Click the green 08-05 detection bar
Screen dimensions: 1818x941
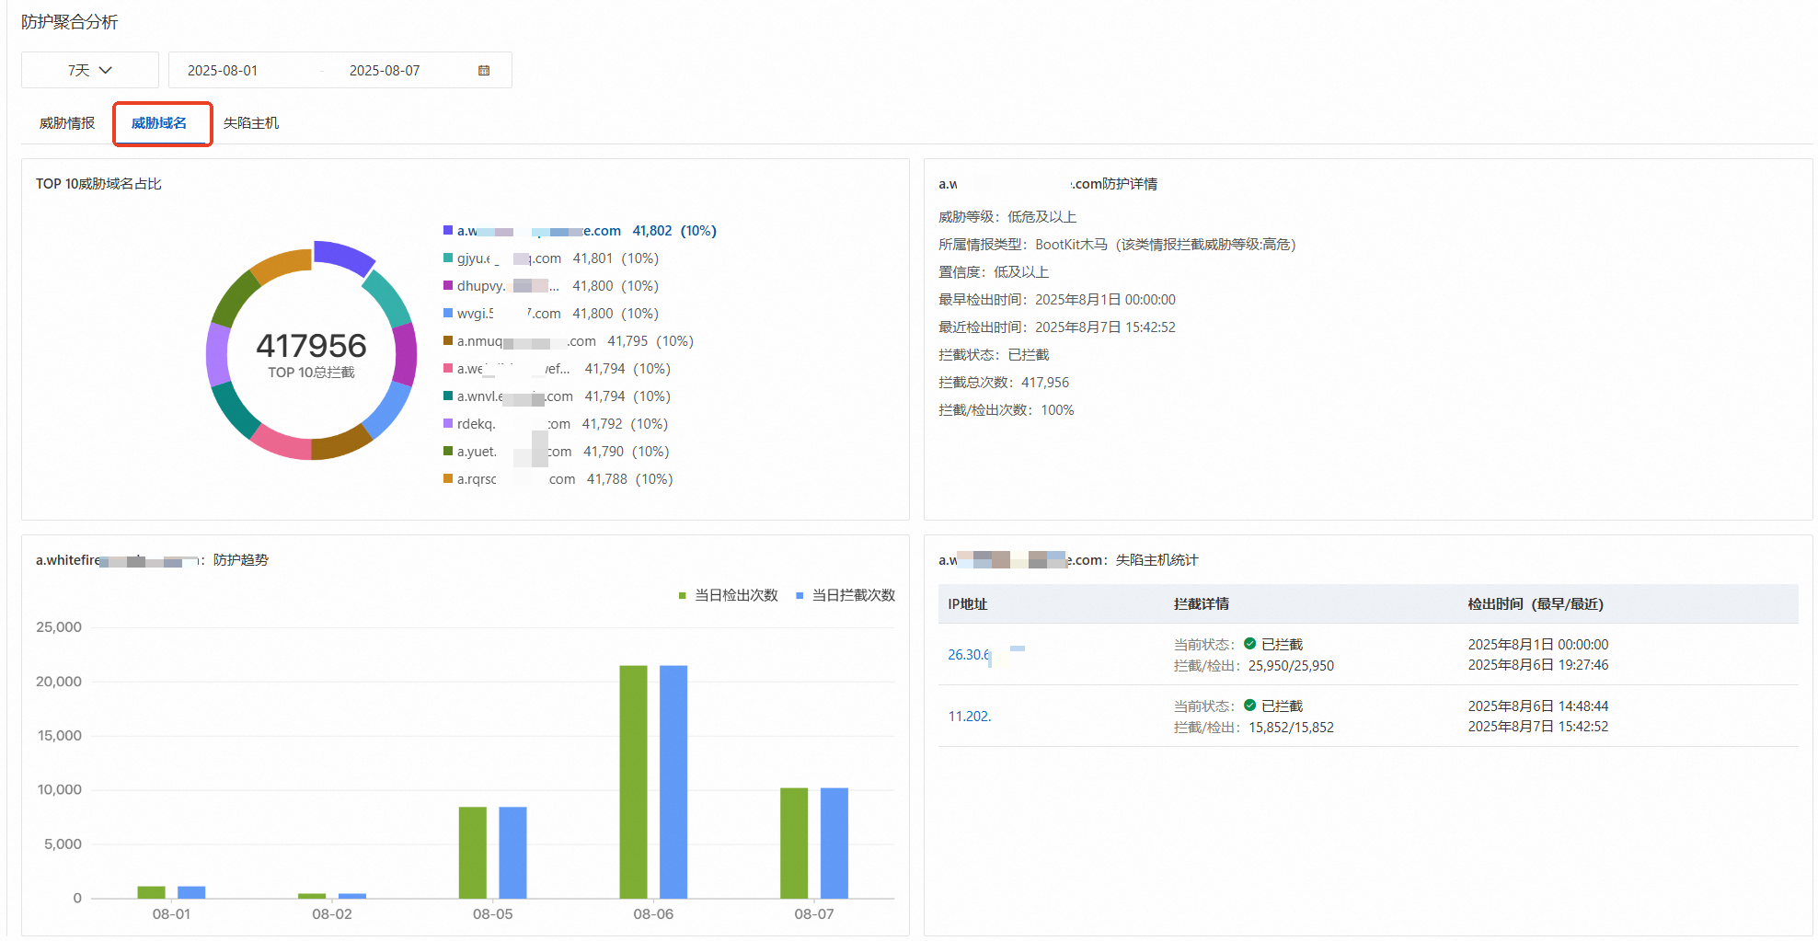(x=473, y=853)
